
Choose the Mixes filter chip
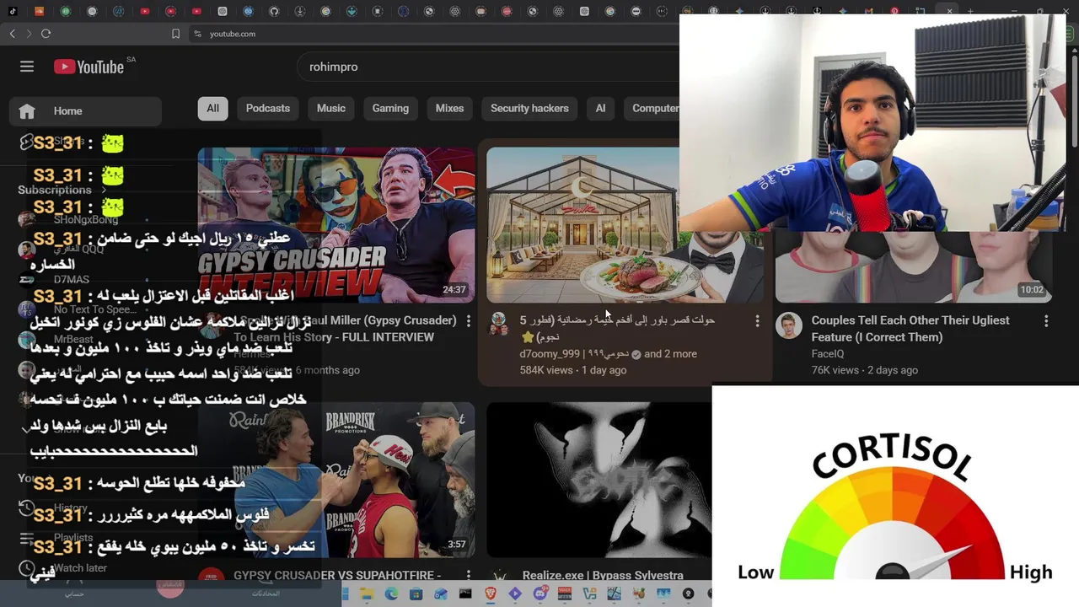coord(449,108)
